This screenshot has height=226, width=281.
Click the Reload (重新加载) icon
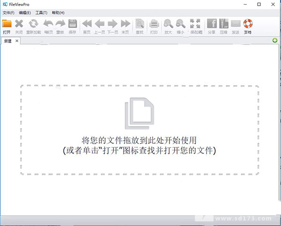click(x=34, y=24)
